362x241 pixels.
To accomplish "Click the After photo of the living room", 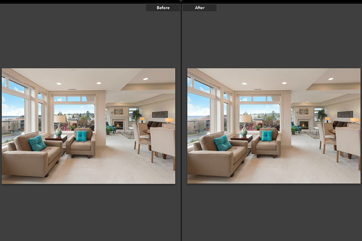I will (274, 126).
